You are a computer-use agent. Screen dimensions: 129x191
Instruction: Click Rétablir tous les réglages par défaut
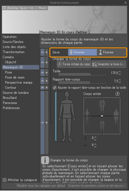[x=41, y=186]
